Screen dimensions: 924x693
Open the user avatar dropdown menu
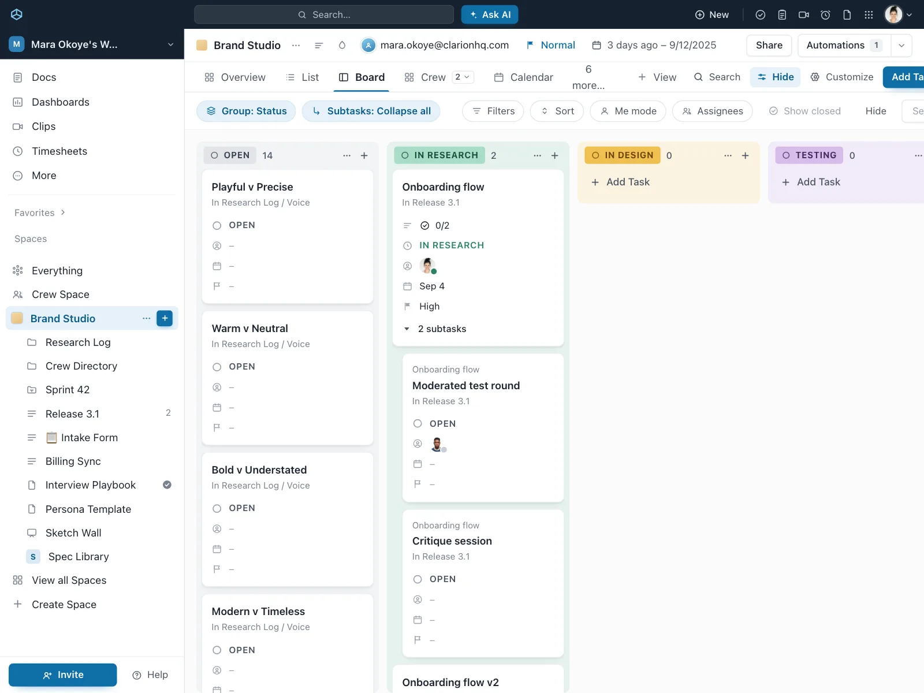click(x=899, y=14)
